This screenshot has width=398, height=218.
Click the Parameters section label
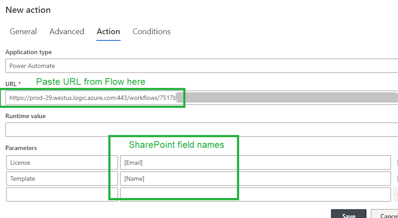pos(21,148)
